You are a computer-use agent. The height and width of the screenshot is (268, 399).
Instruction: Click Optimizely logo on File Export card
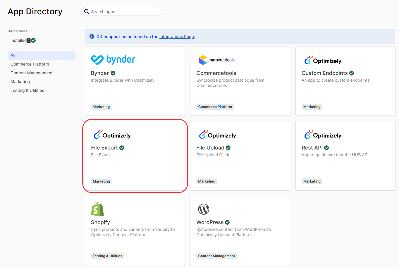(x=112, y=135)
